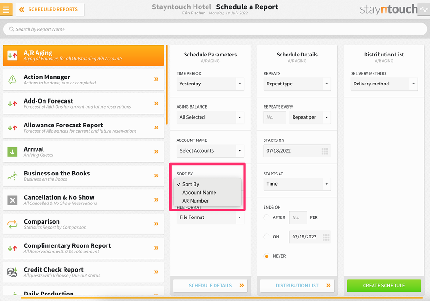430x301 pixels.
Task: Click the green Arrival down-arrow icon
Action: 12,152
